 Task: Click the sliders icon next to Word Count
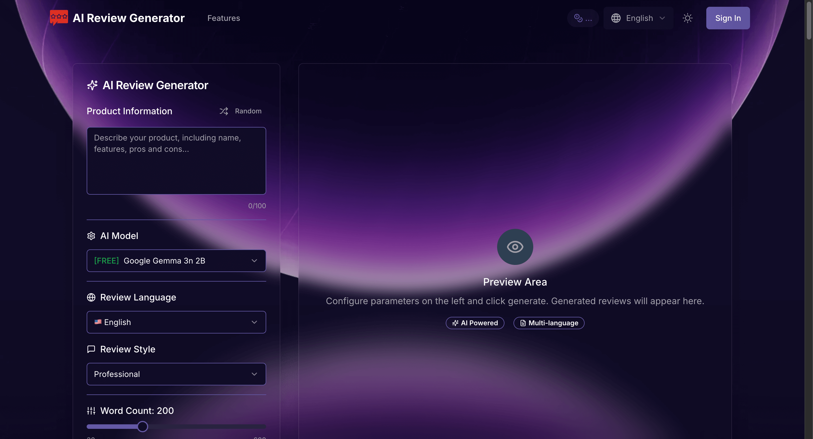91,411
